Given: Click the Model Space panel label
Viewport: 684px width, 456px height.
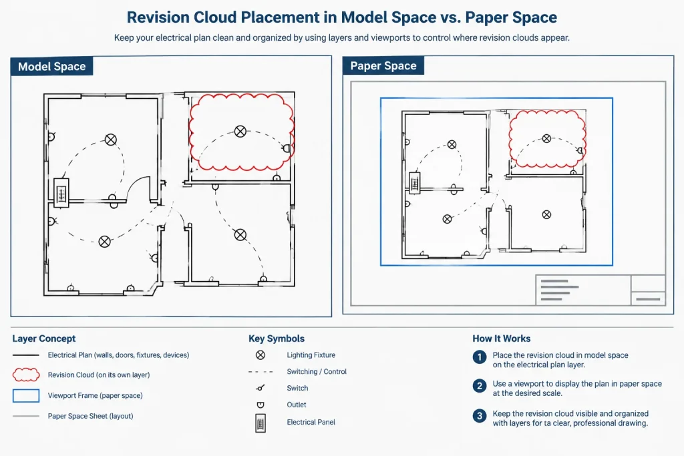Looking at the screenshot, I should pos(51,66).
